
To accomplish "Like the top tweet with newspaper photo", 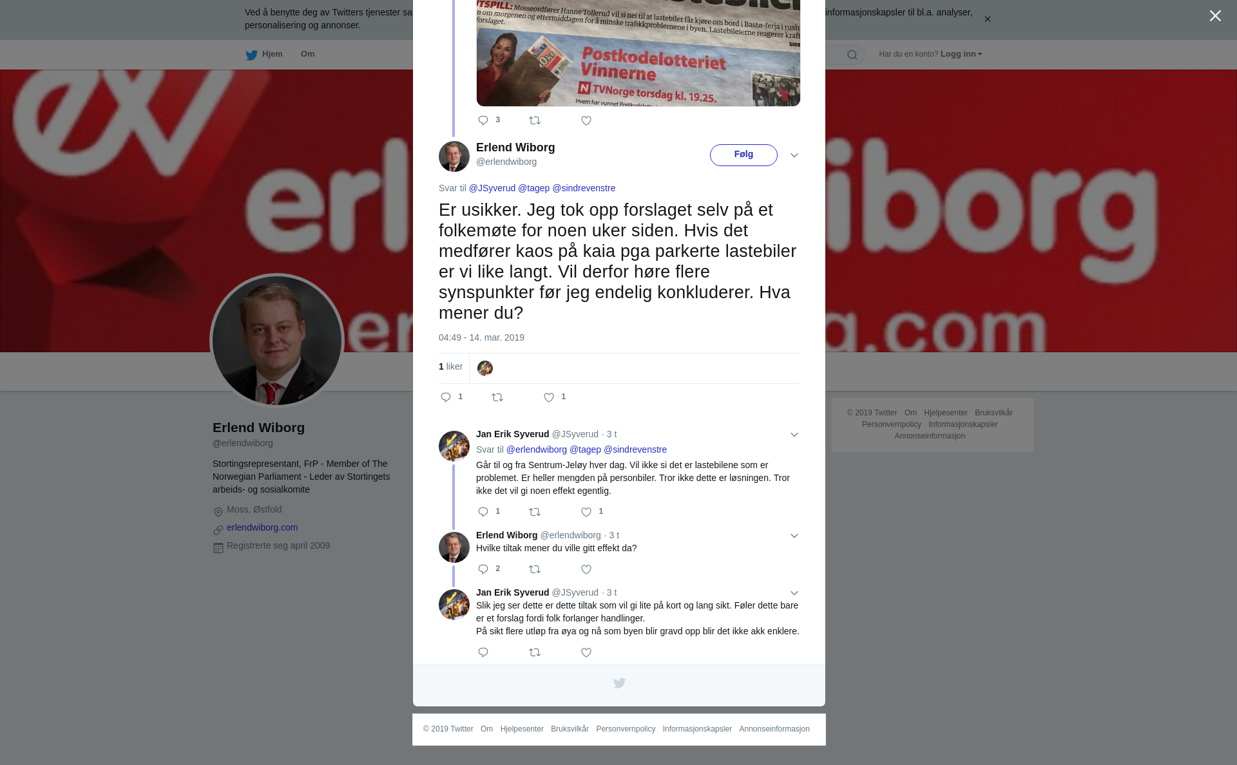I will click(586, 121).
